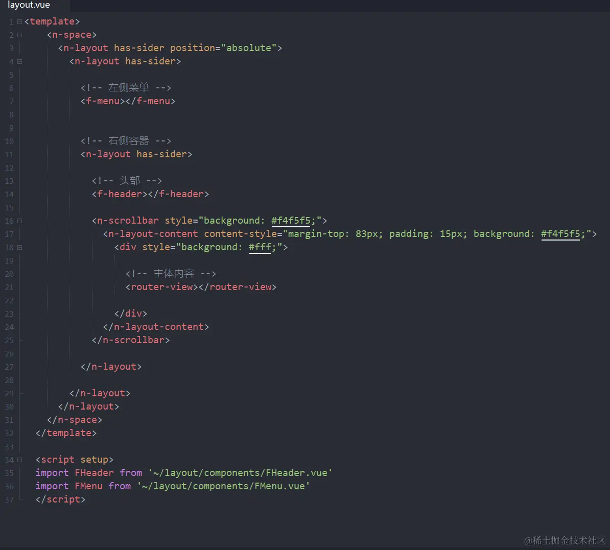The height and width of the screenshot is (550, 610).
Task: Click the position="absolute" attribute on line 3
Action: 223,48
